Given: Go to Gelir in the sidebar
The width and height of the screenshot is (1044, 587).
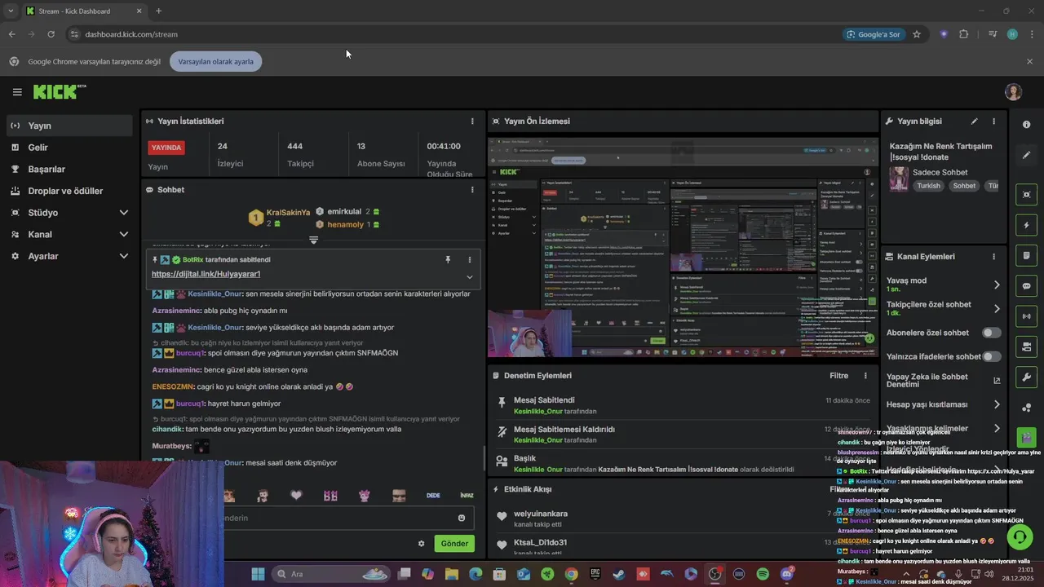Looking at the screenshot, I should [69, 148].
